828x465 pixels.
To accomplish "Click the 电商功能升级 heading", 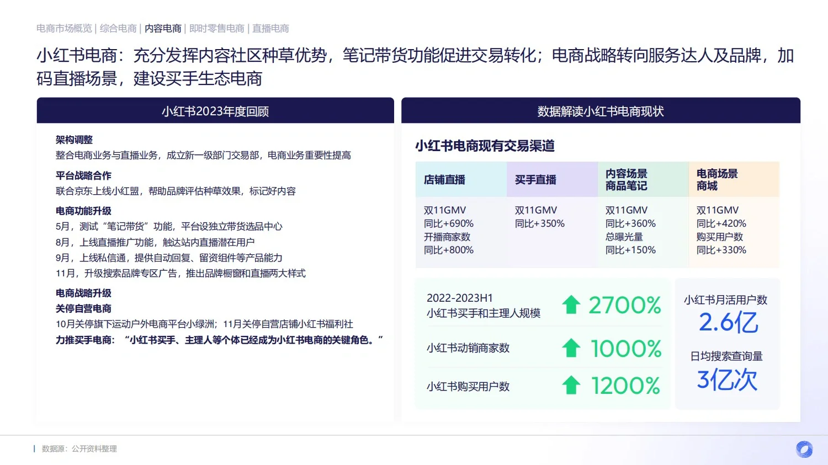I will pyautogui.click(x=83, y=211).
